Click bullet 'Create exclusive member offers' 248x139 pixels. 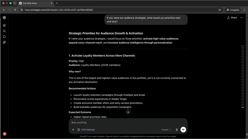tap(108, 103)
